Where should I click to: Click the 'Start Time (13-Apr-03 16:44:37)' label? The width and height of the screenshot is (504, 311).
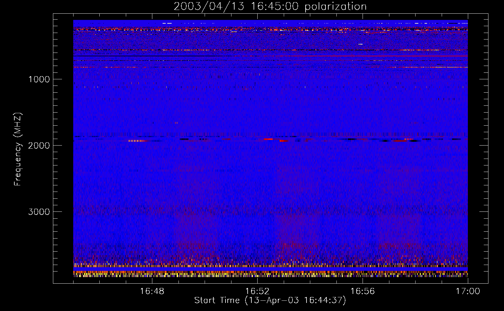[270, 300]
